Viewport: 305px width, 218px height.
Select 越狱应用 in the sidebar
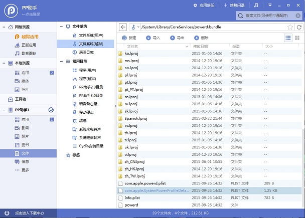(x=30, y=37)
